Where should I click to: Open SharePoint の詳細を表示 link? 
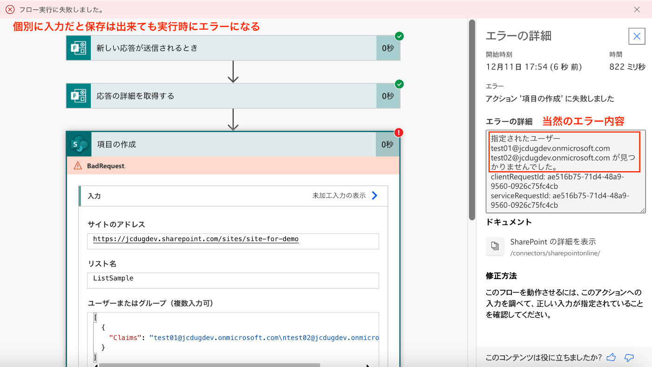point(553,242)
